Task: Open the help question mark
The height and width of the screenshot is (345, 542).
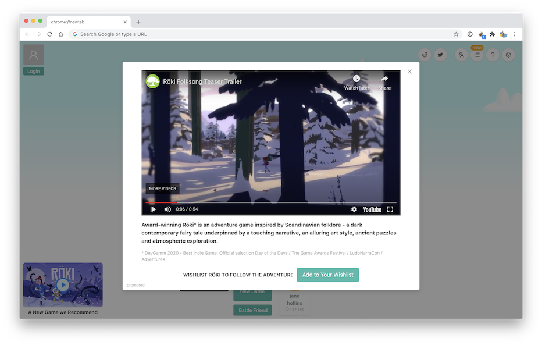Action: pos(493,55)
